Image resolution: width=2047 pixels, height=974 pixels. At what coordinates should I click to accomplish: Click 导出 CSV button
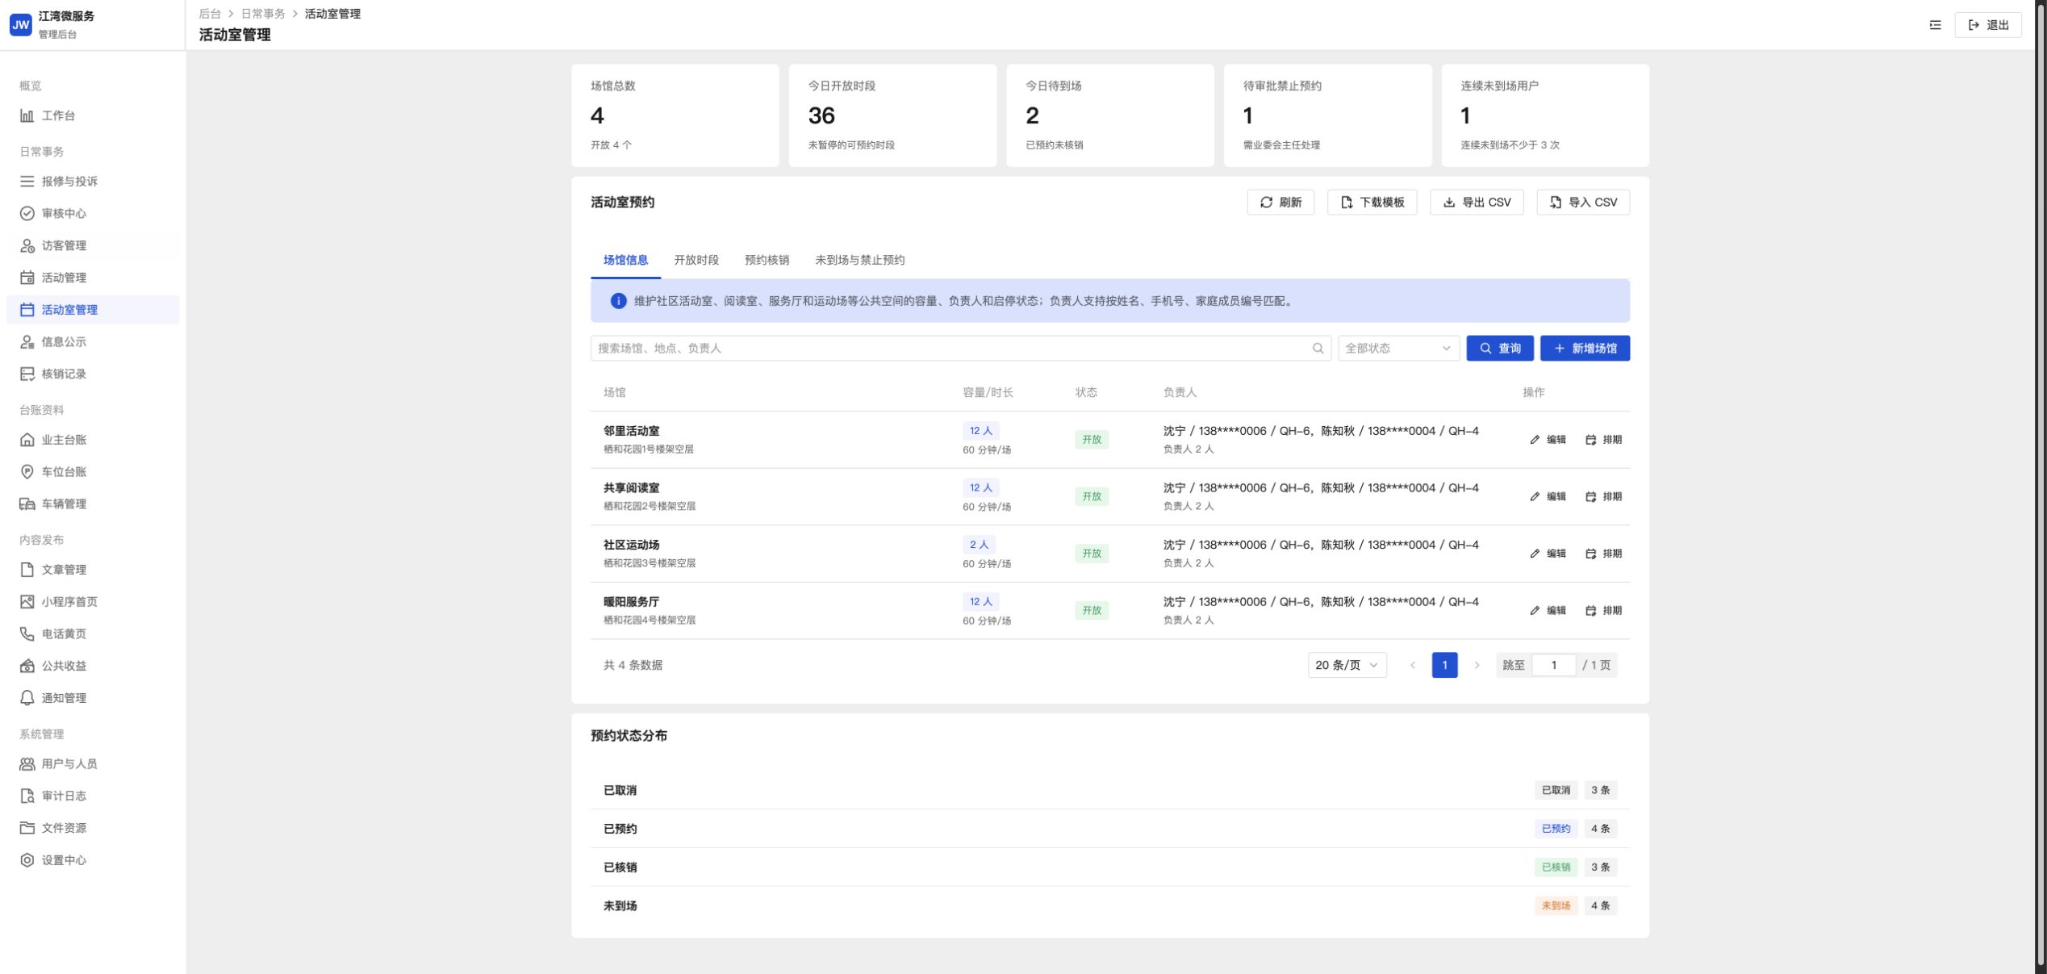click(1477, 203)
